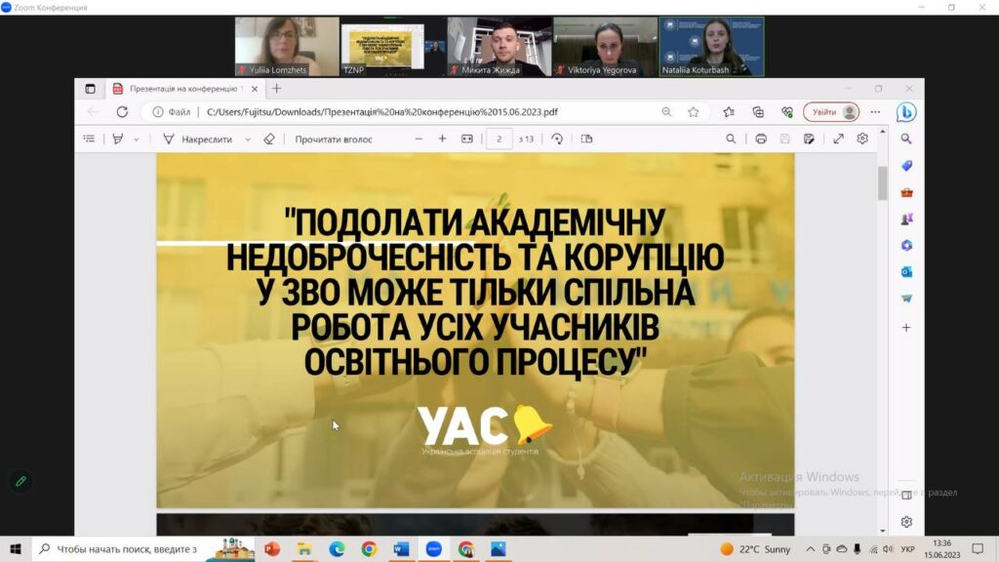Click the page number input field

point(499,139)
